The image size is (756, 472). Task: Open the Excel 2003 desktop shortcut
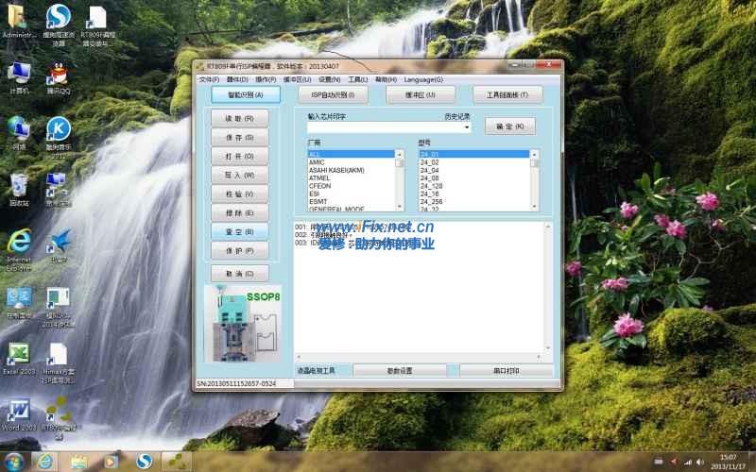coord(18,355)
